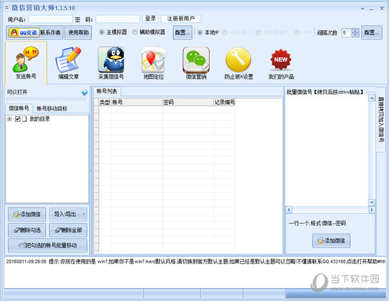Image resolution: width=389 pixels, height=301 pixels.
Task: Click in the 批量微信号 text area
Action: coord(327,150)
